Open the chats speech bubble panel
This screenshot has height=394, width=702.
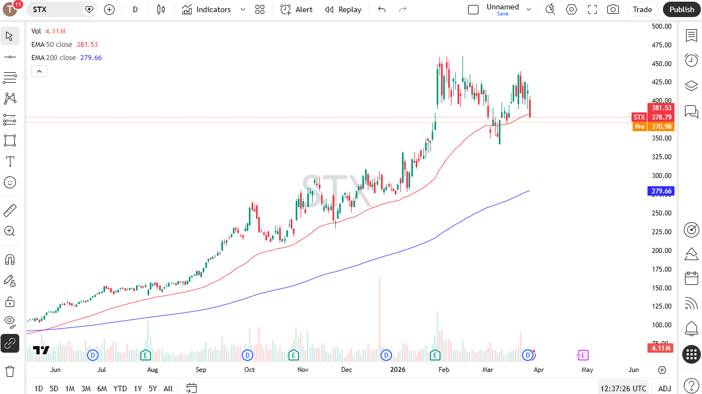coord(692,112)
